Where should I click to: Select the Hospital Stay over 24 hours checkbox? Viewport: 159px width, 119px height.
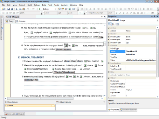53,69
